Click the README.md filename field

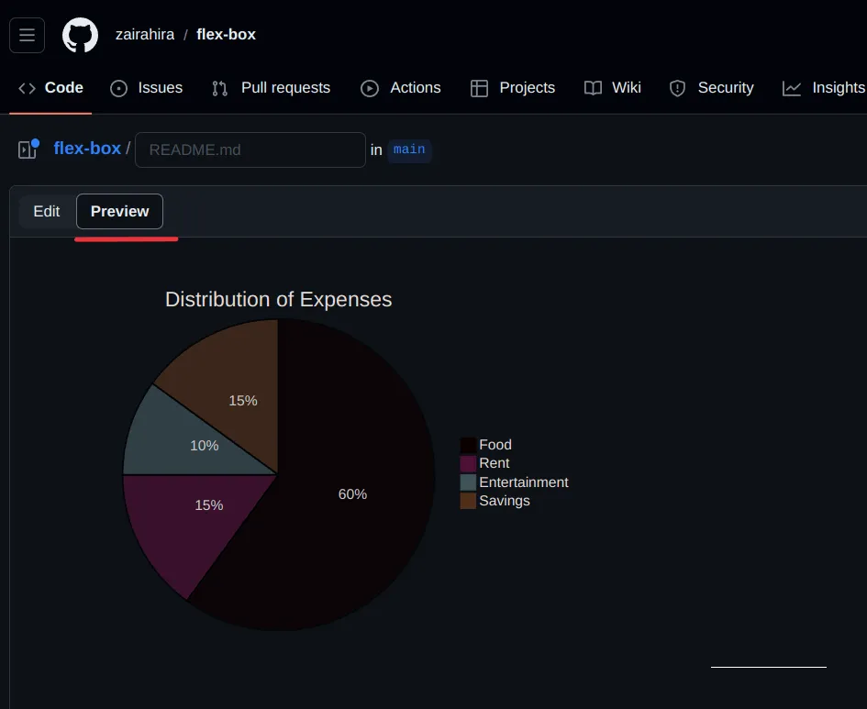click(x=250, y=150)
